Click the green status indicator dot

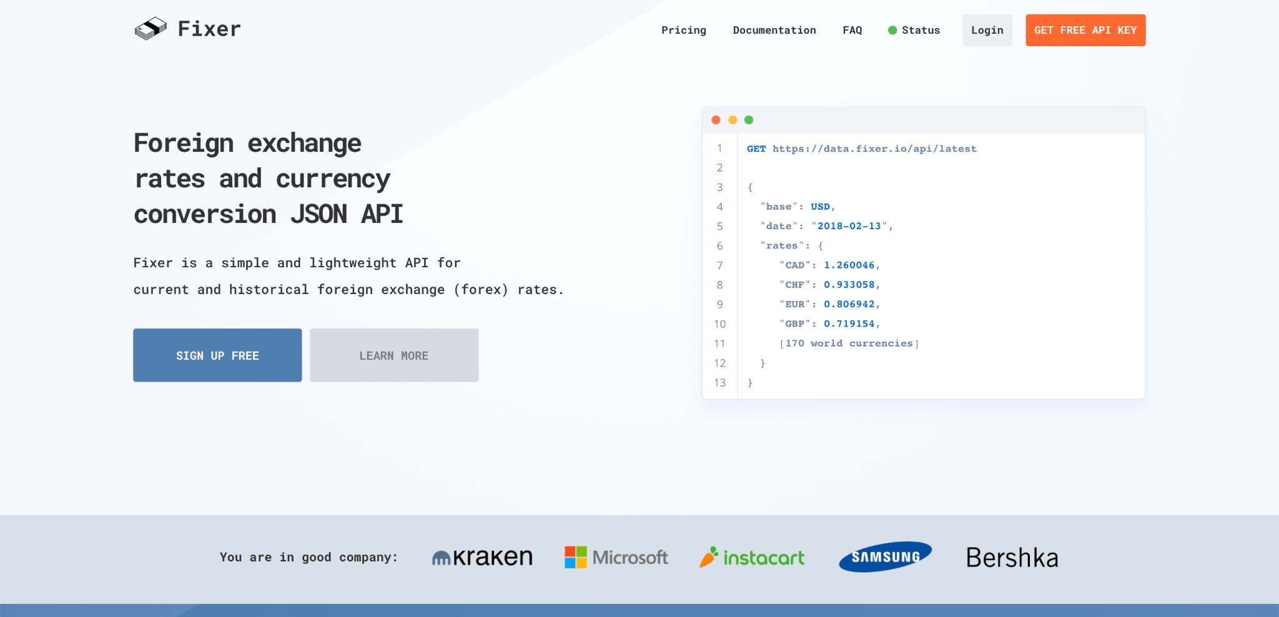click(892, 30)
